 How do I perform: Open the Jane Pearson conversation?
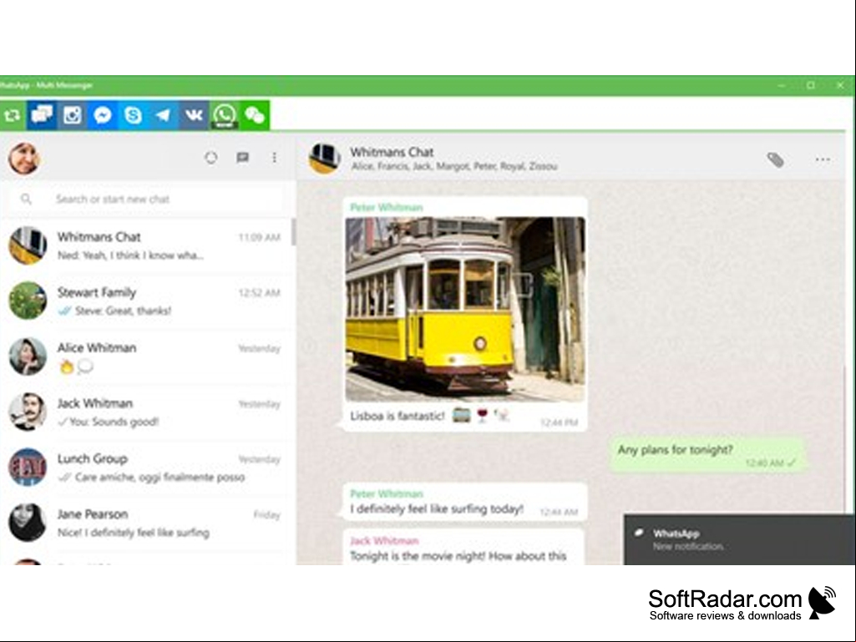click(x=146, y=523)
